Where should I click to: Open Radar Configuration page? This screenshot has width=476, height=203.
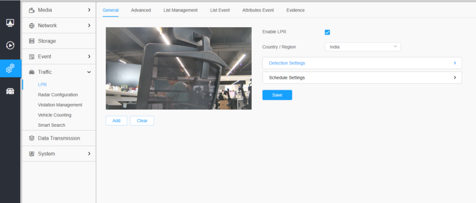coord(58,95)
